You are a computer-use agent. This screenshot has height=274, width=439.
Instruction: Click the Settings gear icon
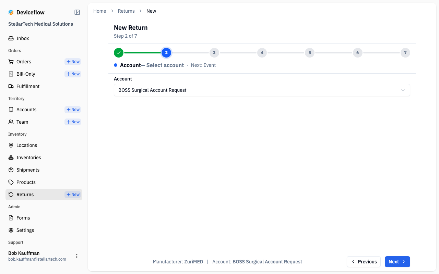coord(11,230)
